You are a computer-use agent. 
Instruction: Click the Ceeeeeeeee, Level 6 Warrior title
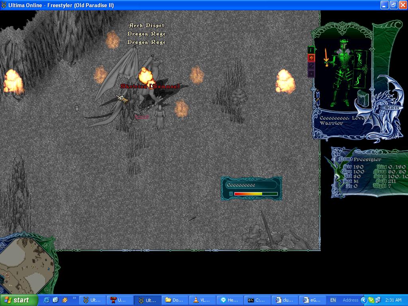(x=345, y=120)
